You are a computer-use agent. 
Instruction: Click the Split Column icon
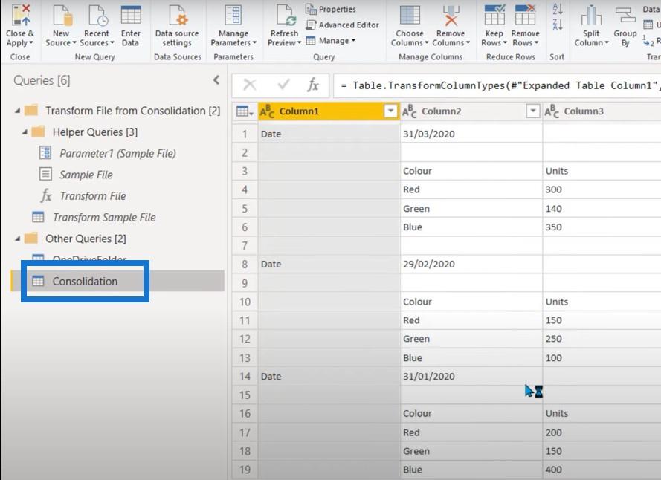(591, 15)
